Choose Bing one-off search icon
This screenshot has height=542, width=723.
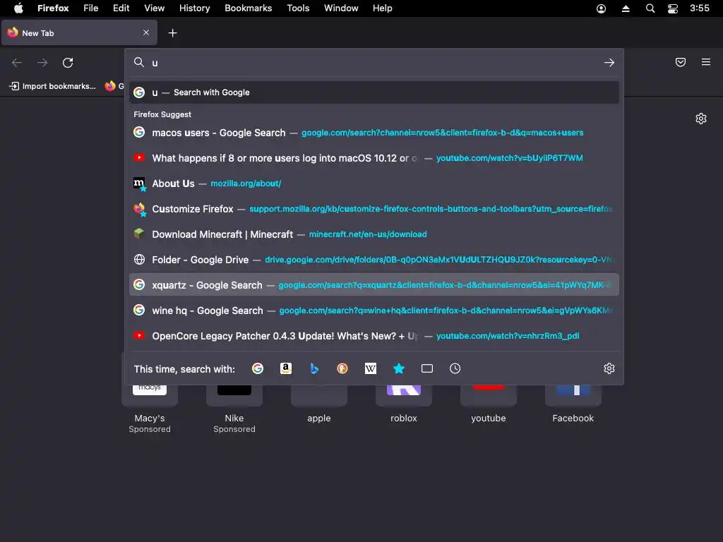[x=314, y=368]
